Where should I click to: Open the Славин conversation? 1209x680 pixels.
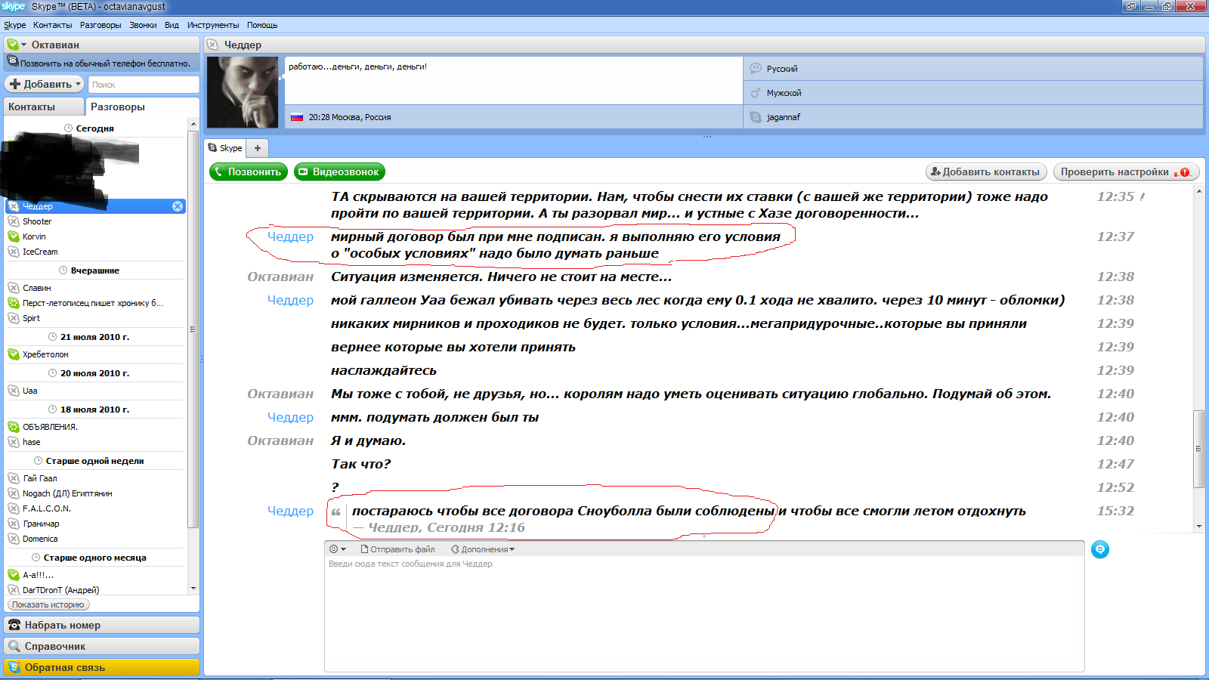[95, 288]
